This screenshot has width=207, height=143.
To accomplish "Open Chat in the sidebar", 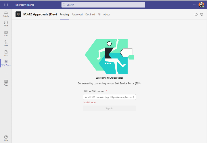I will tap(6, 24).
